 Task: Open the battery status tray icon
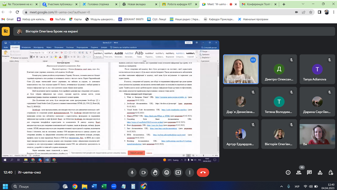tap(316, 186)
